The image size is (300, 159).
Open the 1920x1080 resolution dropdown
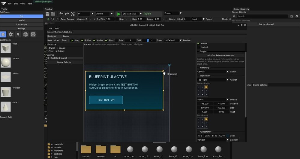[172, 41]
